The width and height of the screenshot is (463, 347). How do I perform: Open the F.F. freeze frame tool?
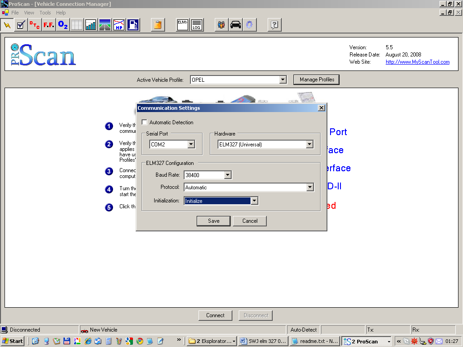tap(49, 25)
